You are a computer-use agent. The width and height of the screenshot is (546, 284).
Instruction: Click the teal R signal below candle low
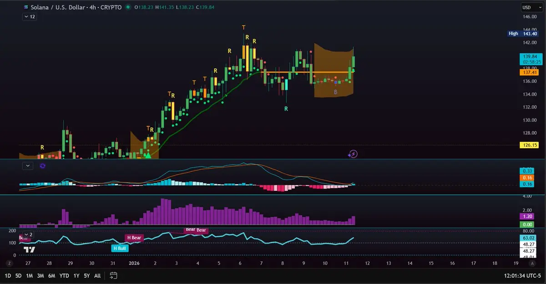click(286, 109)
